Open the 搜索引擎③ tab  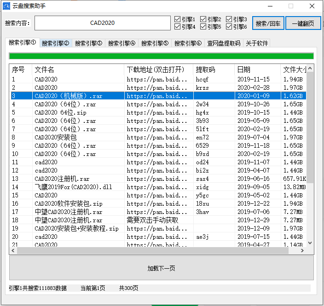click(89, 43)
